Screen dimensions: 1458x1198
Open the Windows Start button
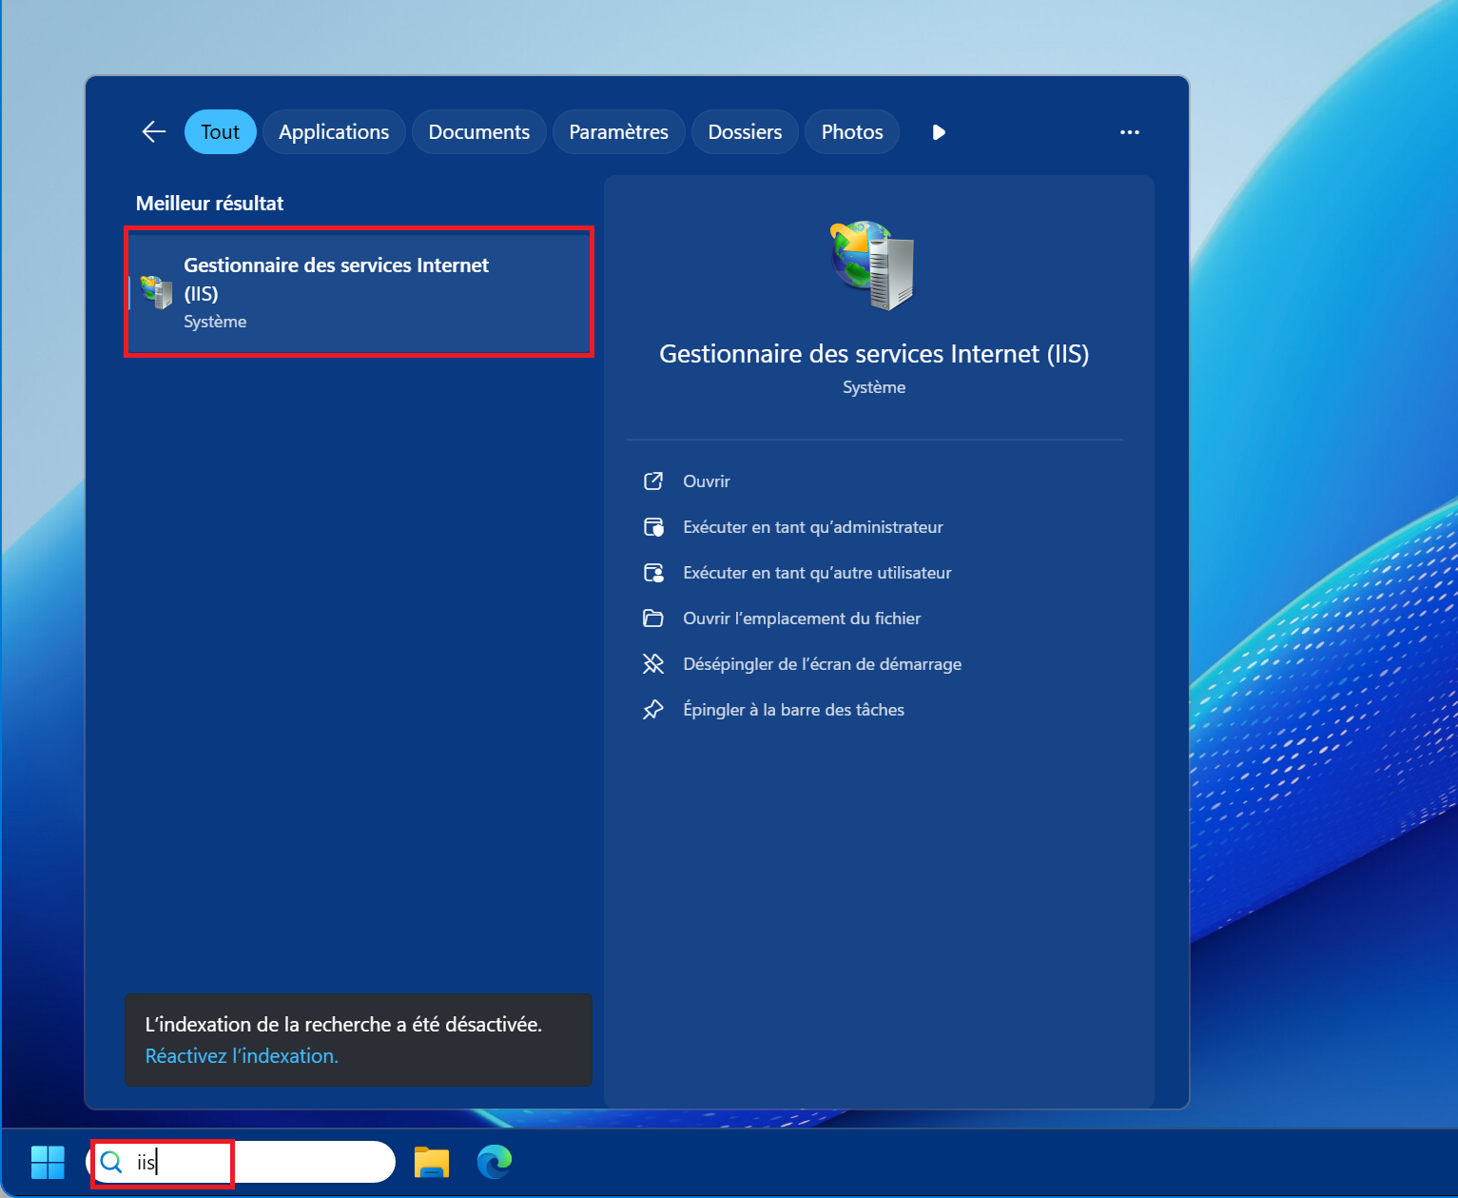pyautogui.click(x=48, y=1162)
